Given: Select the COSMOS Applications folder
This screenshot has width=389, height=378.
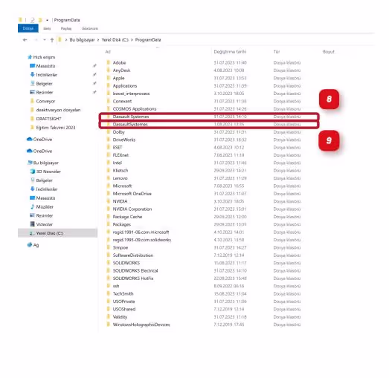Looking at the screenshot, I should point(135,109).
